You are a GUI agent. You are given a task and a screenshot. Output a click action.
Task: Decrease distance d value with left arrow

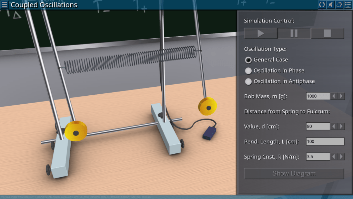[x=334, y=126]
